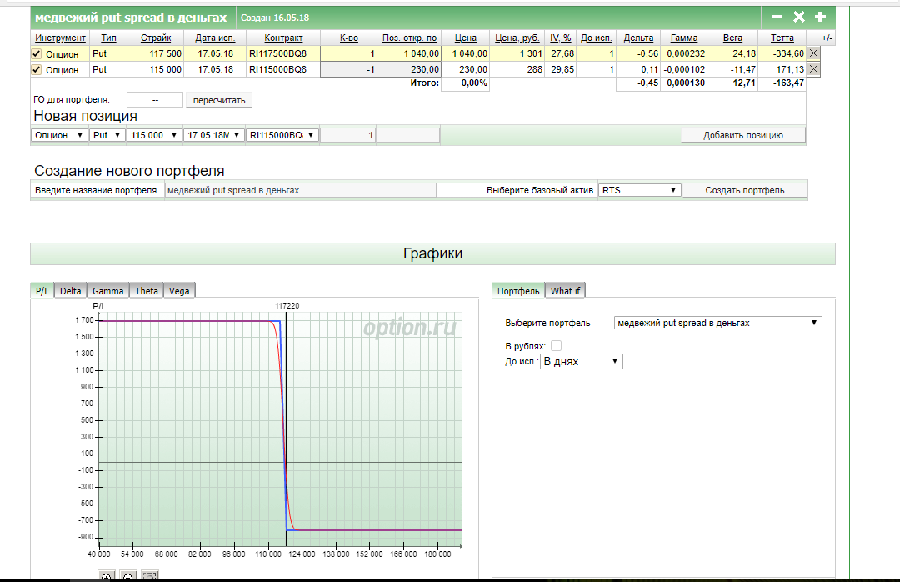Image resolution: width=900 pixels, height=582 pixels.
Task: Click the white X icon in portfolio header
Action: tap(798, 17)
